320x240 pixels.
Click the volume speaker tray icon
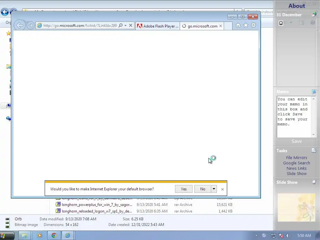coord(288,236)
